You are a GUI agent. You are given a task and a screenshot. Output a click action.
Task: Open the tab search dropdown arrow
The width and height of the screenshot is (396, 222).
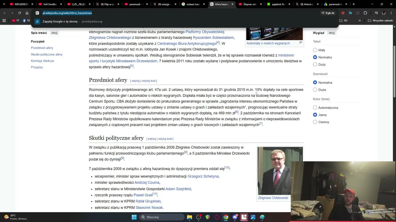[4, 4]
